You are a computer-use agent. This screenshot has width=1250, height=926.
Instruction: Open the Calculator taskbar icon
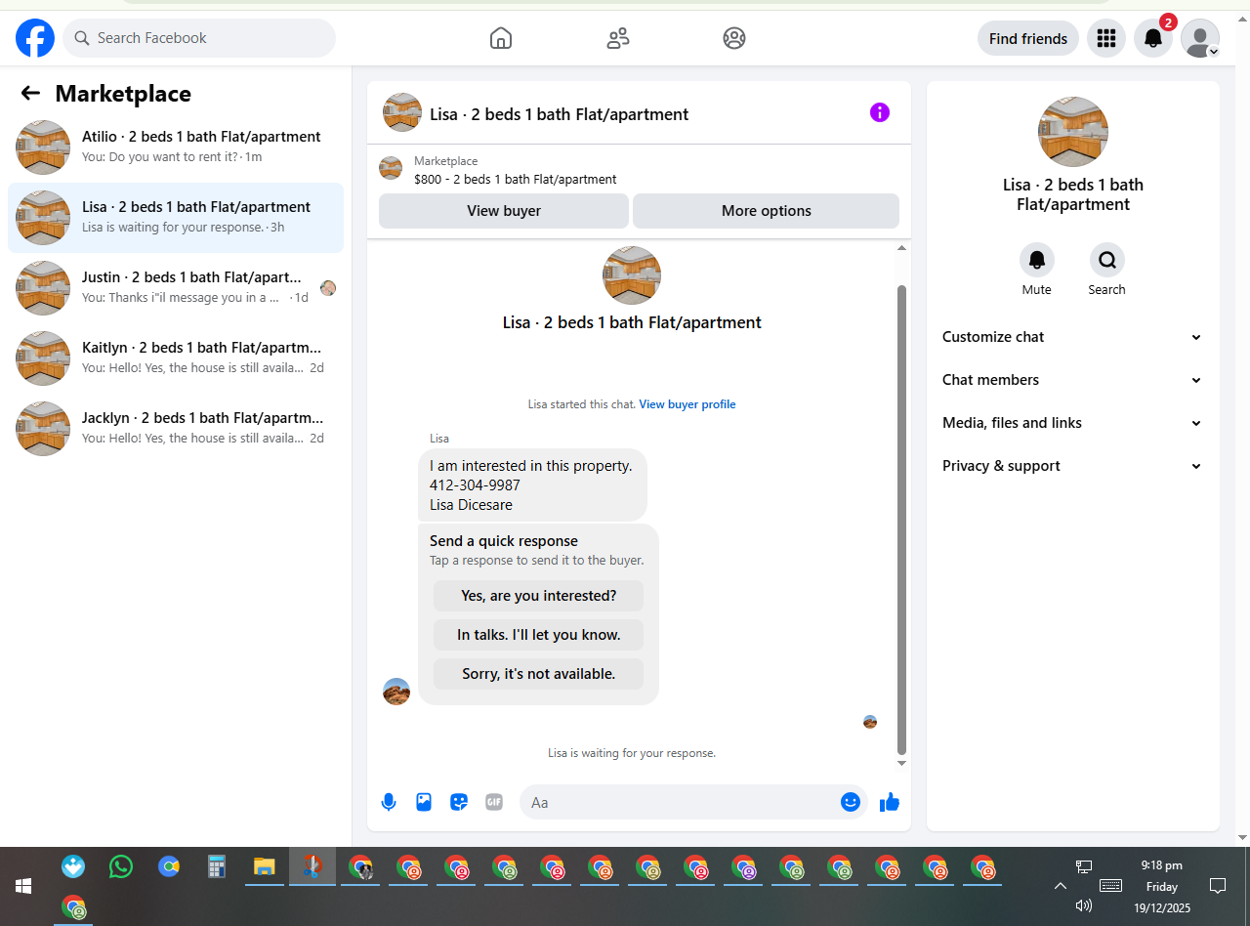coord(217,866)
